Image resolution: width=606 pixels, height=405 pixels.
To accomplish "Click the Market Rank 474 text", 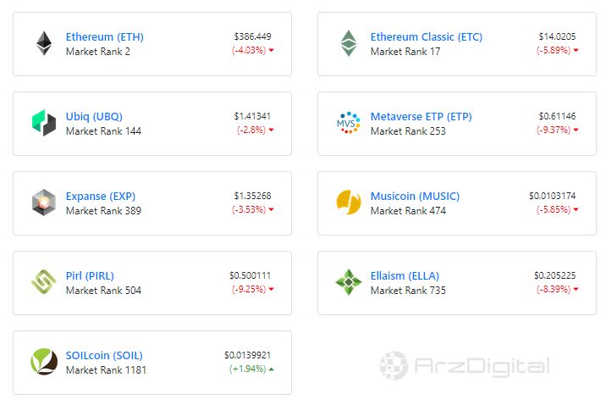I will point(408,211).
